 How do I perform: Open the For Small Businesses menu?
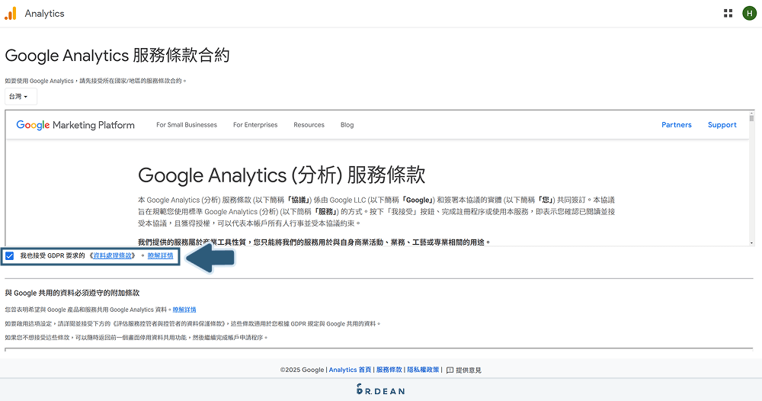(x=187, y=125)
